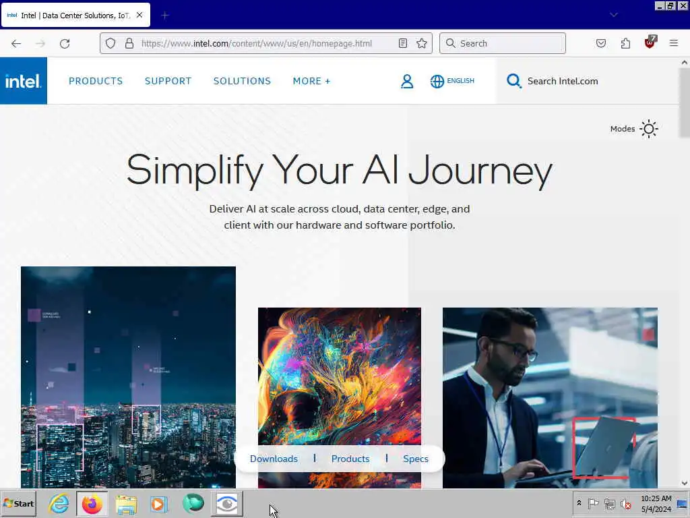Click Firefox icon in taskbar
This screenshot has width=690, height=518.
(92, 503)
